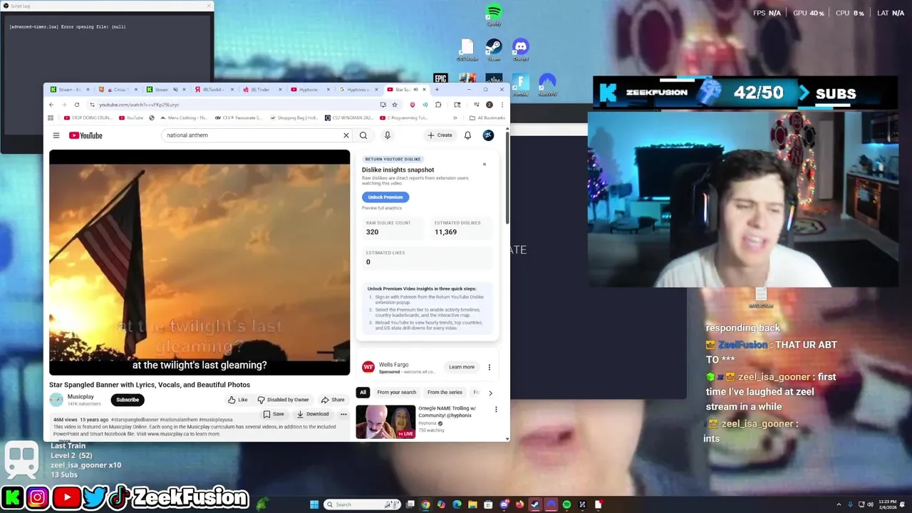Screen dimensions: 912x513
Task: Open the Spotify desktop shortcut
Action: pos(494,15)
